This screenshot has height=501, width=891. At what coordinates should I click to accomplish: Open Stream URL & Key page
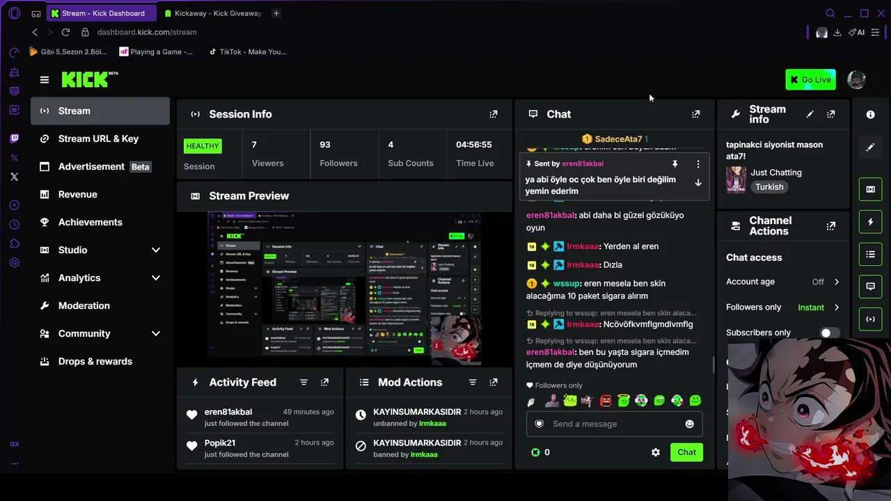pyautogui.click(x=100, y=138)
